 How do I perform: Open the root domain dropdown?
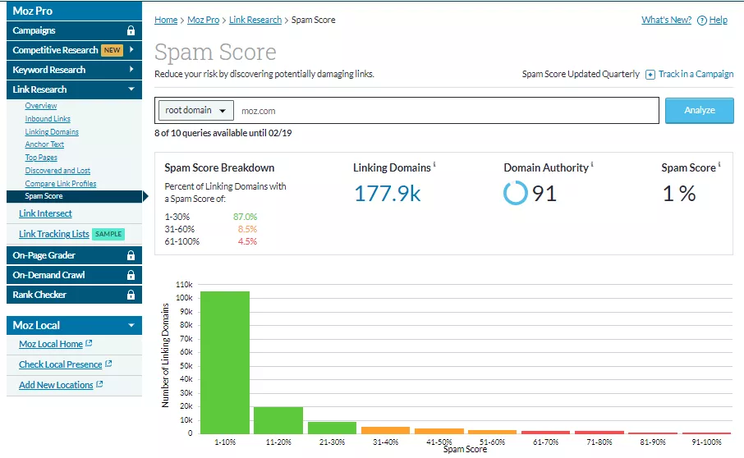[x=195, y=111]
